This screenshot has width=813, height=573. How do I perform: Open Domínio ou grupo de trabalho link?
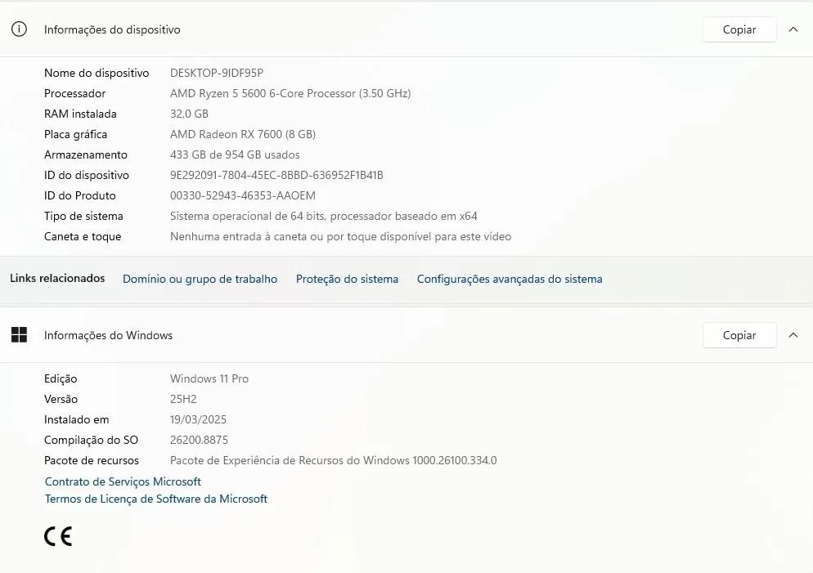pyautogui.click(x=200, y=279)
